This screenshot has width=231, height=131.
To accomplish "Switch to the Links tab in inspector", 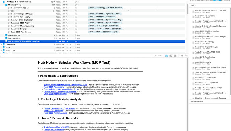I will (217, 1).
